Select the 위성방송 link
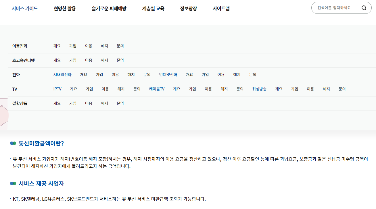Viewport: 376px width, 209px height. click(x=258, y=89)
